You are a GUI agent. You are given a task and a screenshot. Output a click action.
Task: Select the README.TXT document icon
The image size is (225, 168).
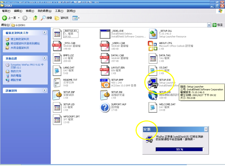click(57, 83)
